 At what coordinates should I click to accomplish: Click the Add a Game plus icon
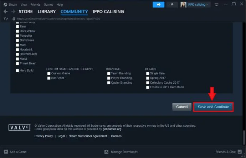point(6,152)
